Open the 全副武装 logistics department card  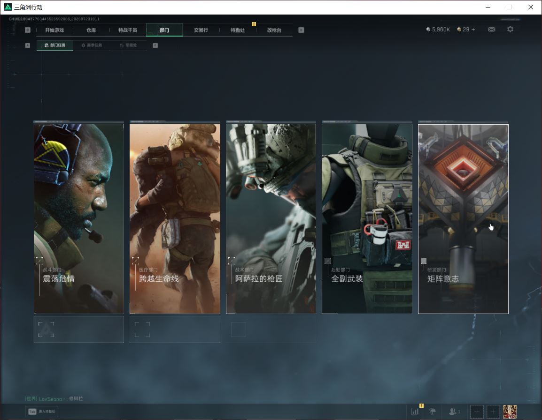coord(367,218)
